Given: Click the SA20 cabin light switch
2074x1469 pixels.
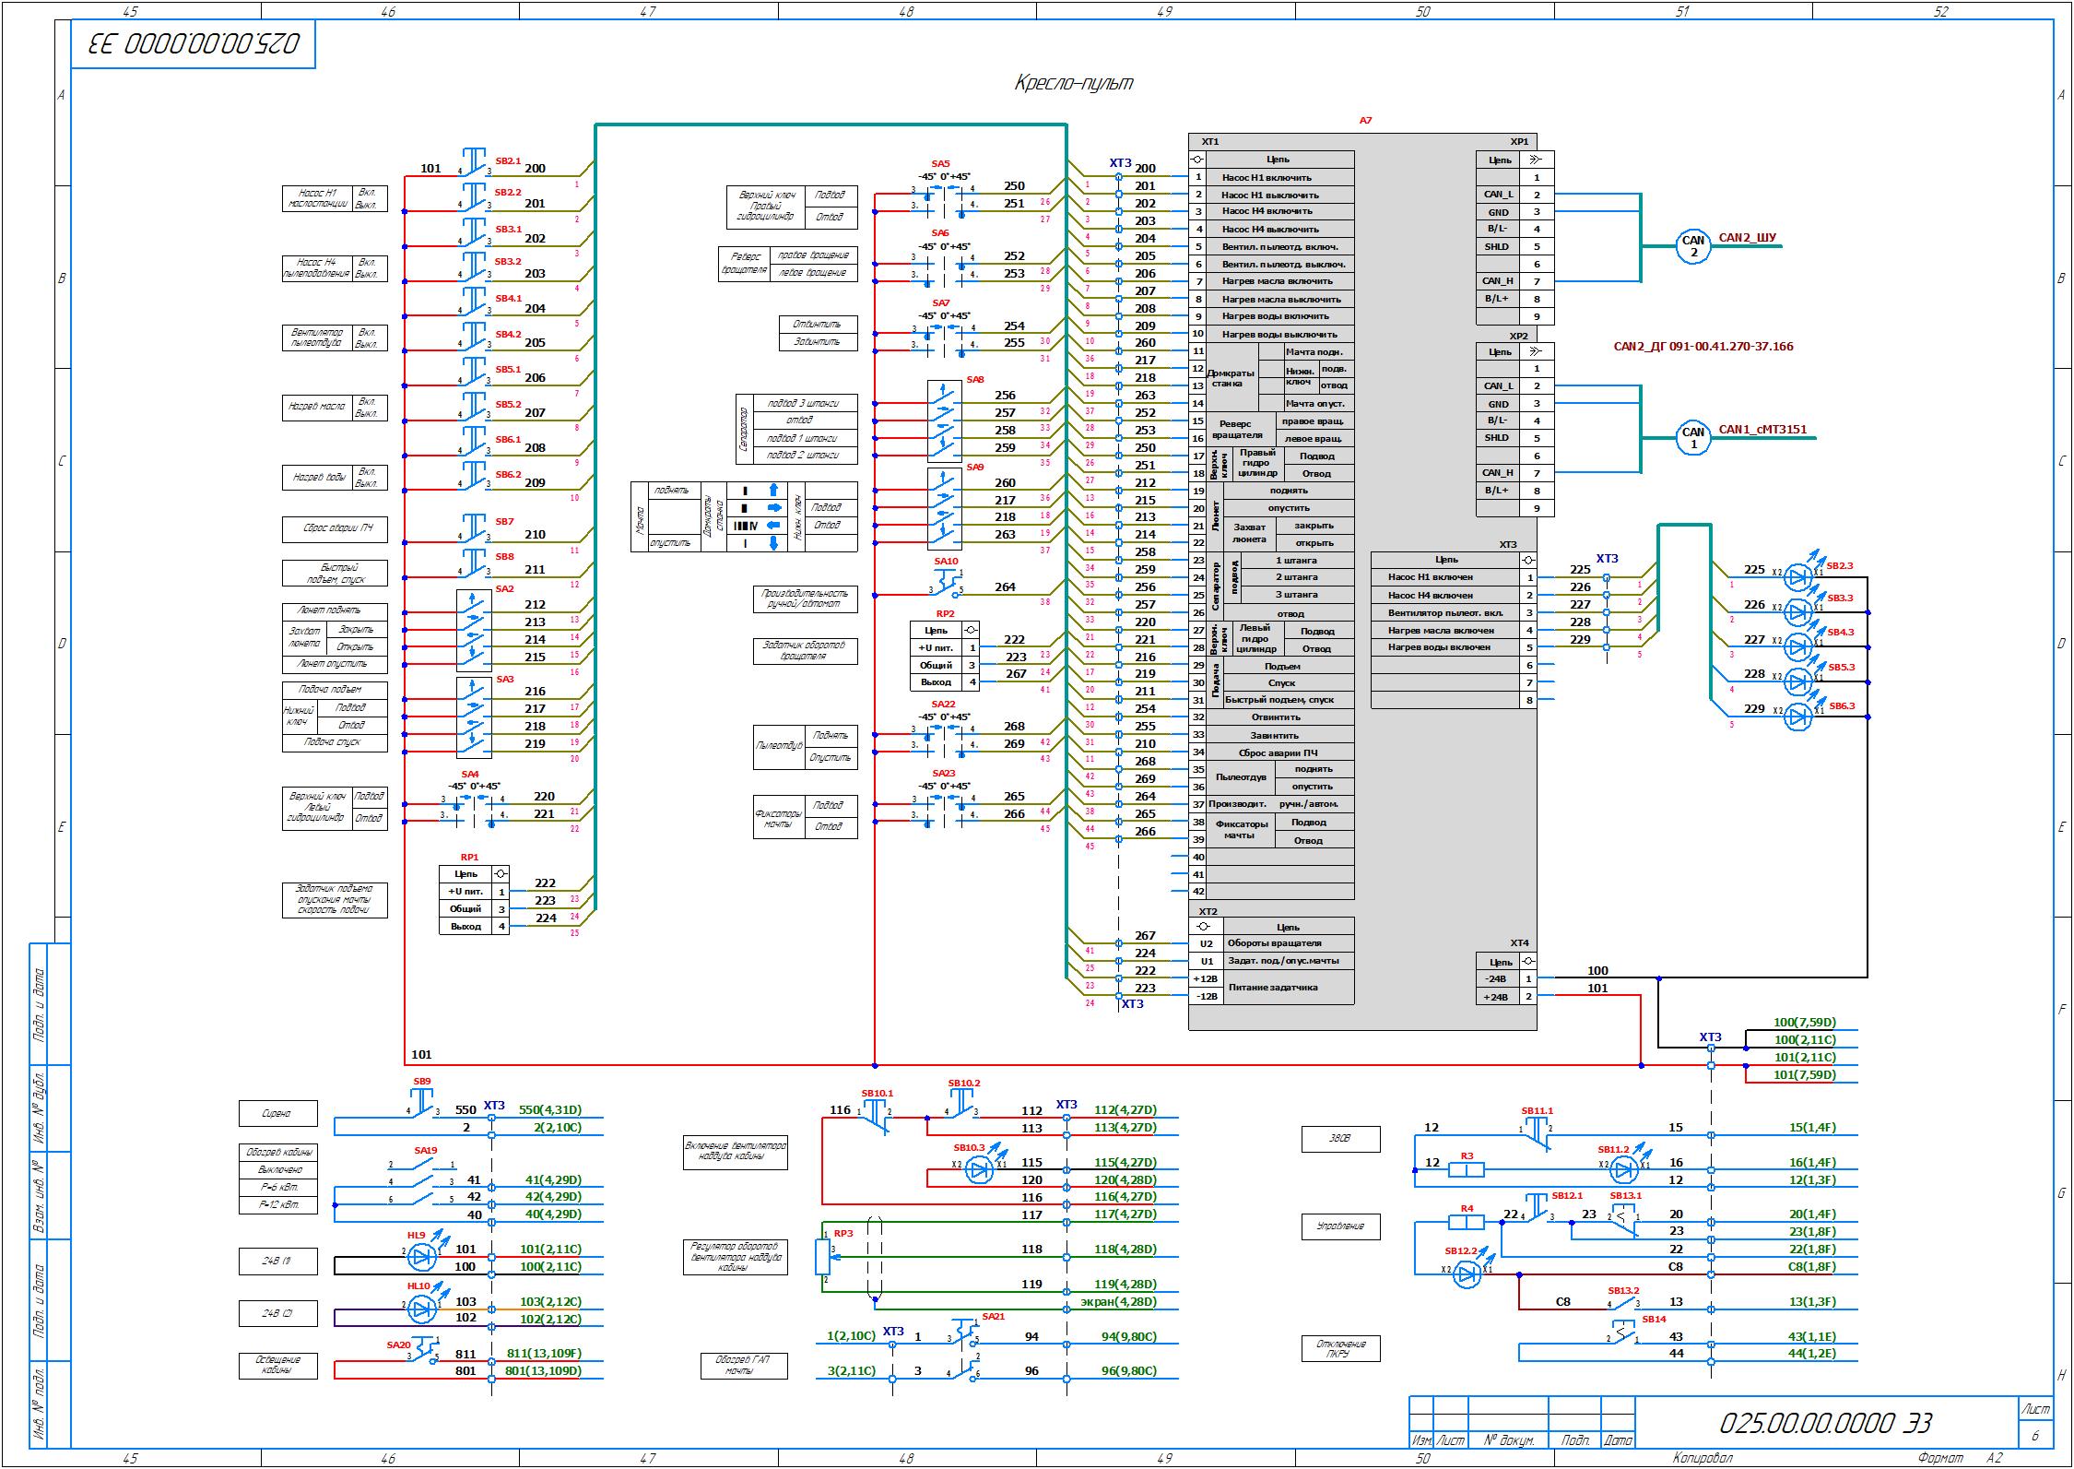Looking at the screenshot, I should tap(424, 1353).
